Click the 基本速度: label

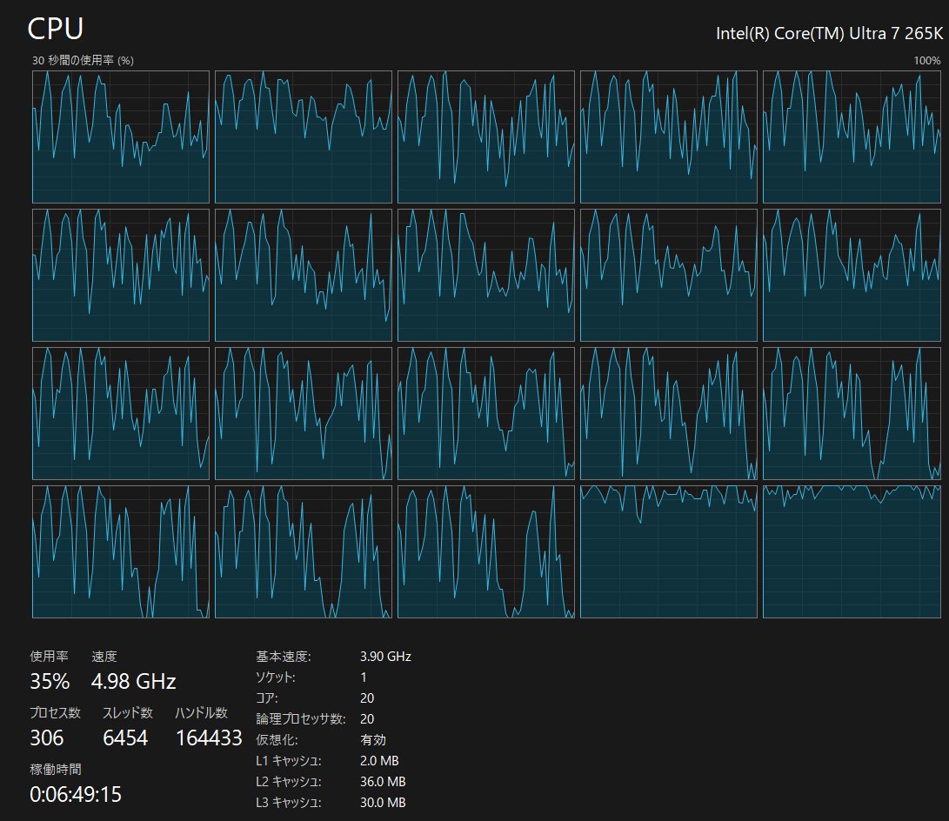click(284, 657)
